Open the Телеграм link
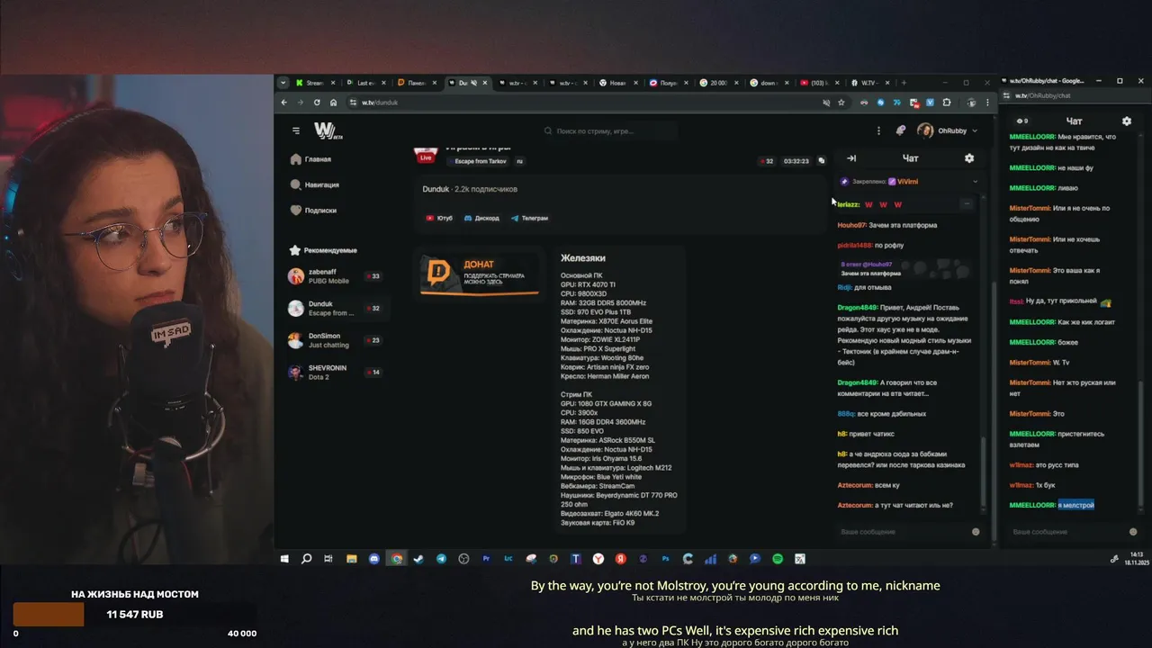1152x648 pixels. (529, 218)
